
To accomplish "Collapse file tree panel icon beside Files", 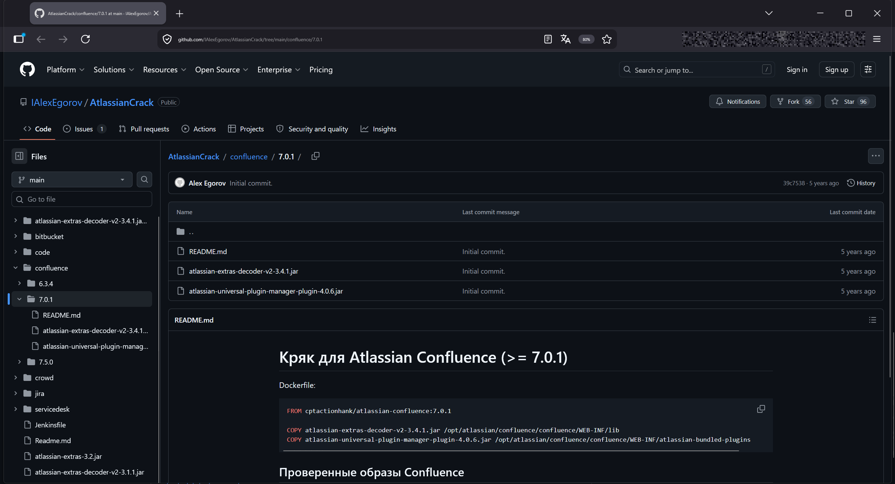I will pos(19,156).
